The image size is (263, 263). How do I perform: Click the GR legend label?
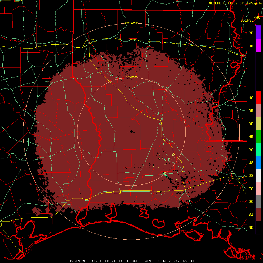(251, 111)
